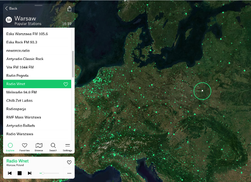This screenshot has height=182, width=251.
Task: Select Radio Pogoda in the list
Action: [37, 76]
